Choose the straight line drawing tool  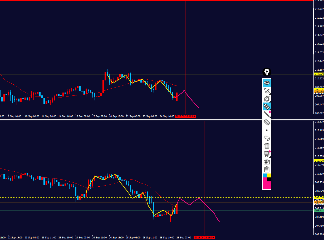click(267, 114)
